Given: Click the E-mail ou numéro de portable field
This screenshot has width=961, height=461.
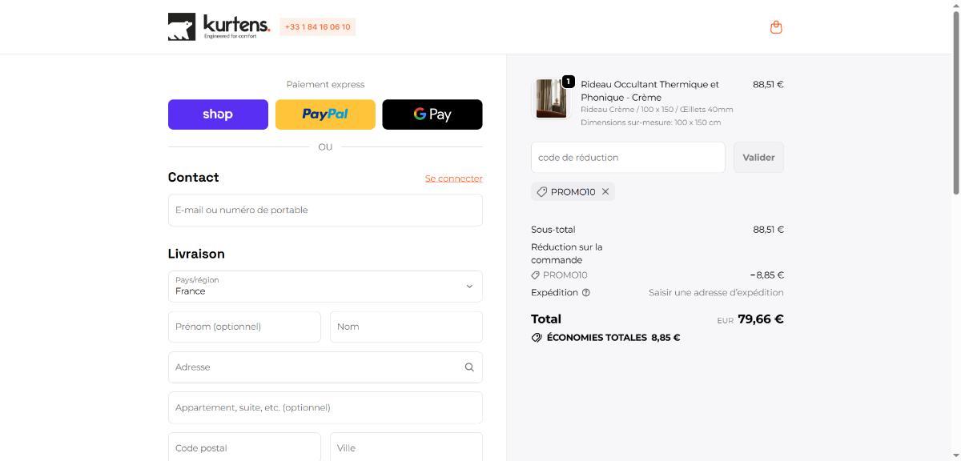Looking at the screenshot, I should pyautogui.click(x=325, y=210).
